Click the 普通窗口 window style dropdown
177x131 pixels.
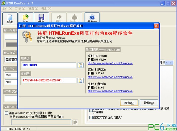[11, 59]
